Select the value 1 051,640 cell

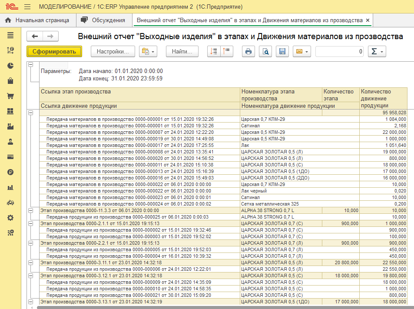pyautogui.click(x=383, y=145)
